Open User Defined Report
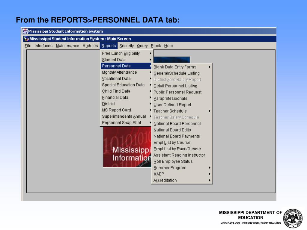The width and height of the screenshot is (307, 230). (182, 105)
